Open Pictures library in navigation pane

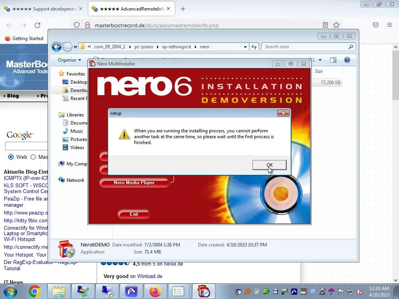click(x=78, y=139)
